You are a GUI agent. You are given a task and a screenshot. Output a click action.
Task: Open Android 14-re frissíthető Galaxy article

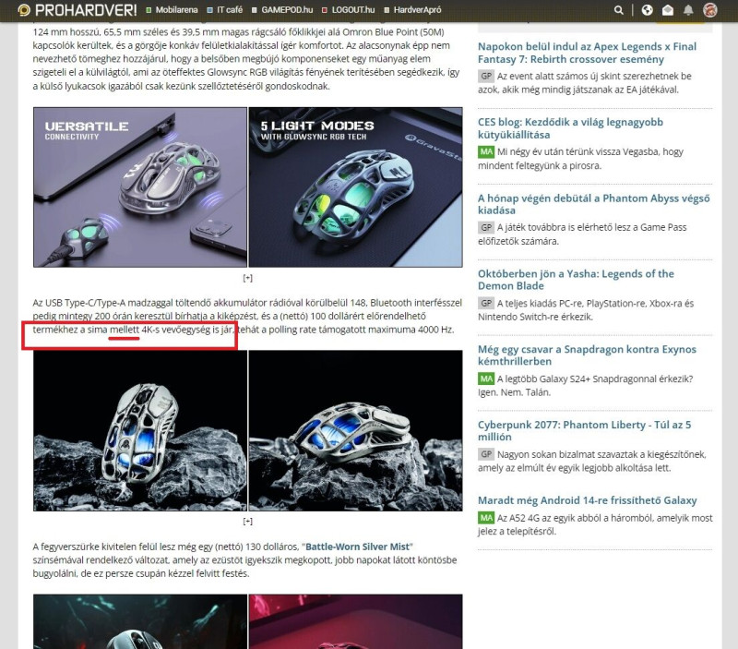[x=587, y=500]
